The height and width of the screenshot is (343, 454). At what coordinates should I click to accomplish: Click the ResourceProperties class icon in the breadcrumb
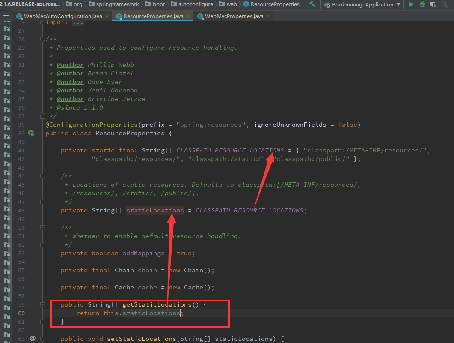[246, 4]
